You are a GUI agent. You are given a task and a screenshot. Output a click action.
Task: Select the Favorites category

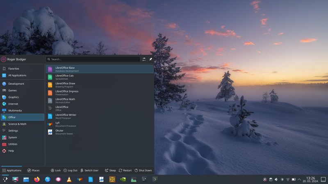tap(23, 69)
